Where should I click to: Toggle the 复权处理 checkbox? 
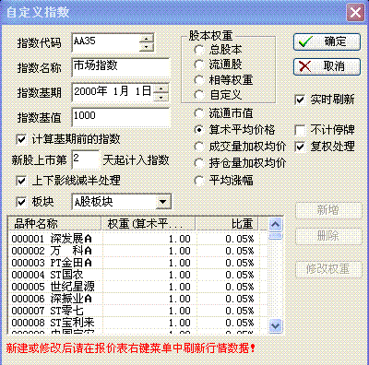click(x=325, y=147)
